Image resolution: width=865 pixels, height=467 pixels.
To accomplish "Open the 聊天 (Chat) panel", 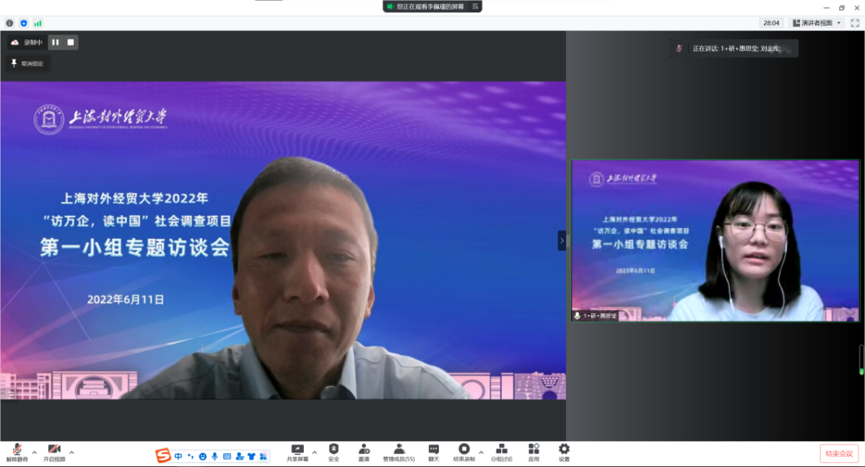I will tap(433, 452).
